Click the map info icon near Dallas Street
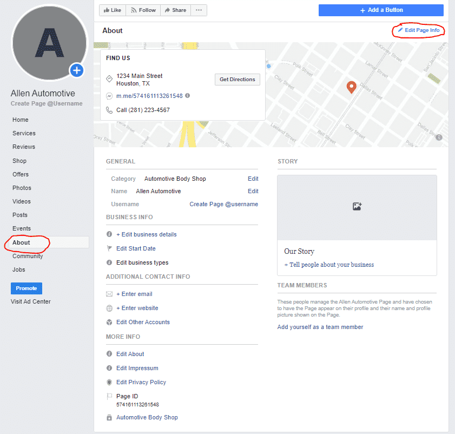This screenshot has height=434, width=455. tap(439, 137)
